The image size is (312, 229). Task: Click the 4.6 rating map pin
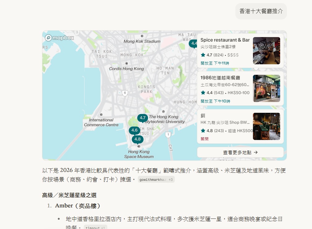coord(134,130)
